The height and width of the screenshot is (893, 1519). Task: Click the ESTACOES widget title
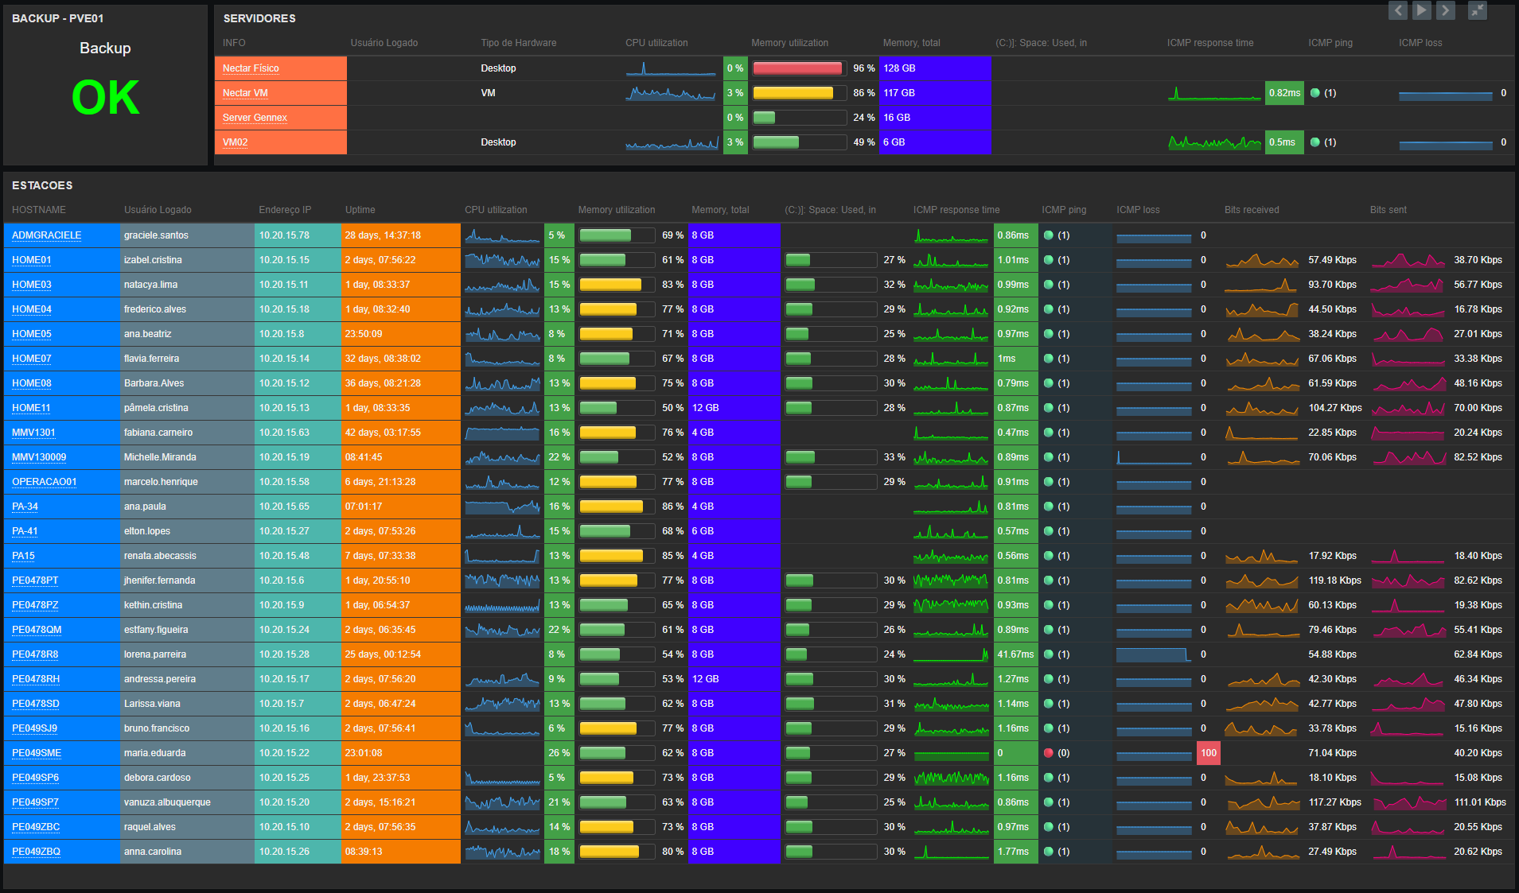pos(42,185)
